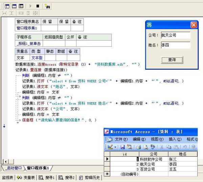Viewport: 203px width, 182px height.
Task: Click the Save icon in the Access toolbar
Action: point(122,147)
